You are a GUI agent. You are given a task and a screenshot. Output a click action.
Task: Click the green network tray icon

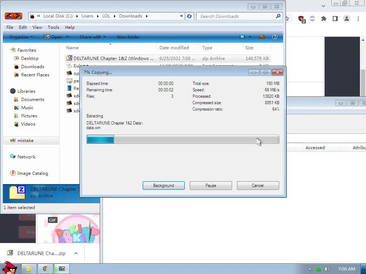(318, 269)
